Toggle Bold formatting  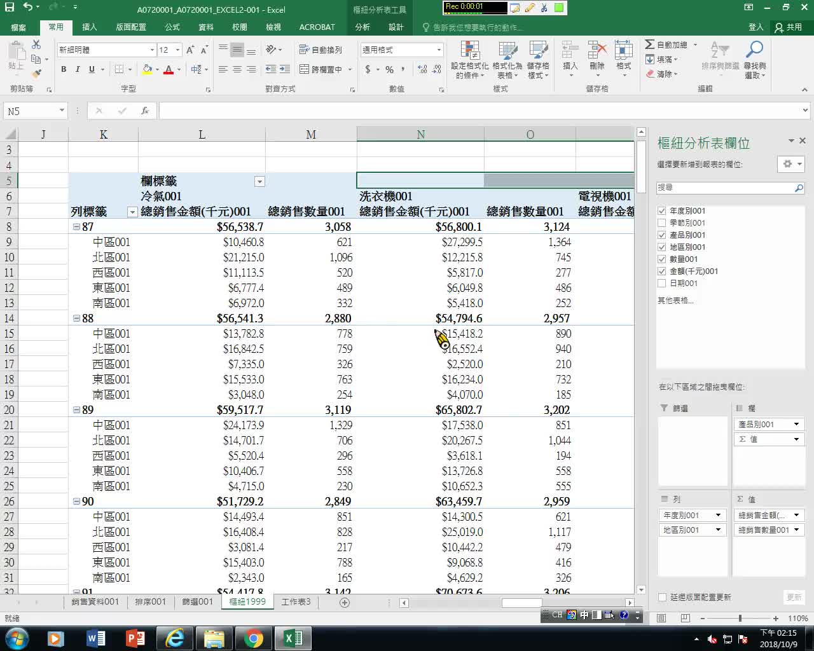[64, 69]
